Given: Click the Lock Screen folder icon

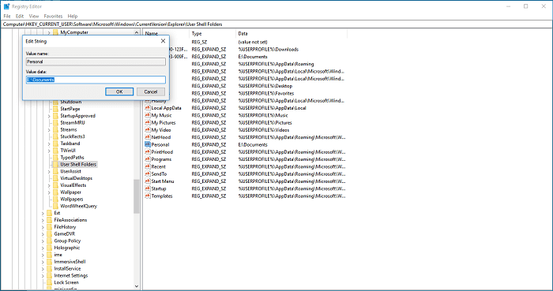Looking at the screenshot, I should point(49,282).
